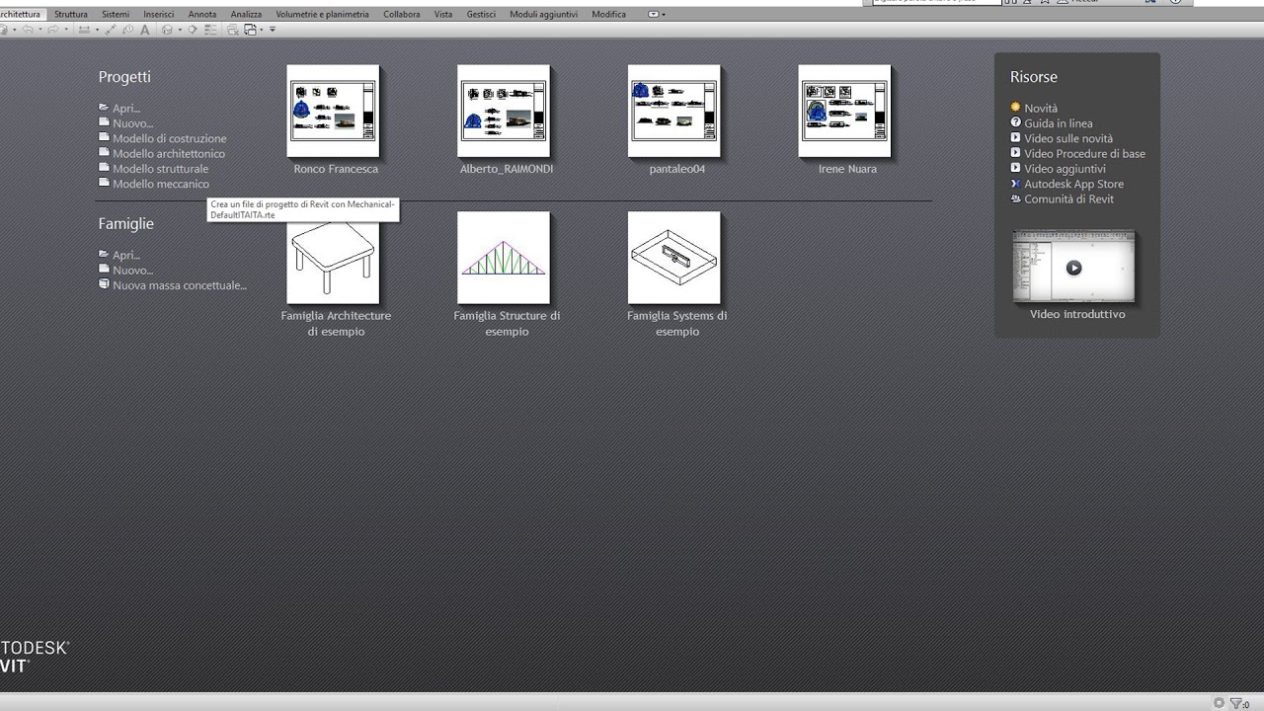Viewport: 1264px width, 711px height.
Task: Create project from Modello architettonico
Action: point(162,153)
